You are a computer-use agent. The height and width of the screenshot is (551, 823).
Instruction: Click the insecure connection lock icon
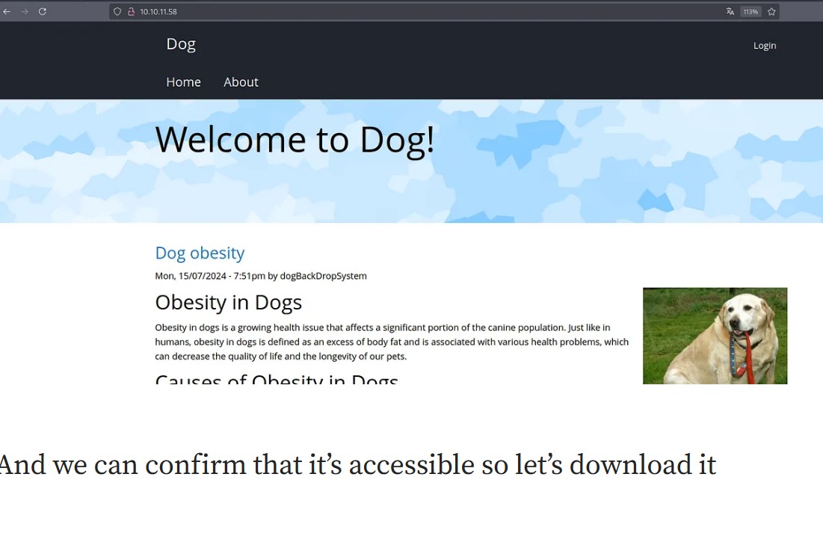[132, 11]
